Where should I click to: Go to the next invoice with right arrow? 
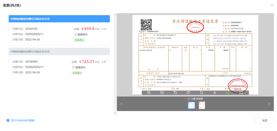coord(269,104)
